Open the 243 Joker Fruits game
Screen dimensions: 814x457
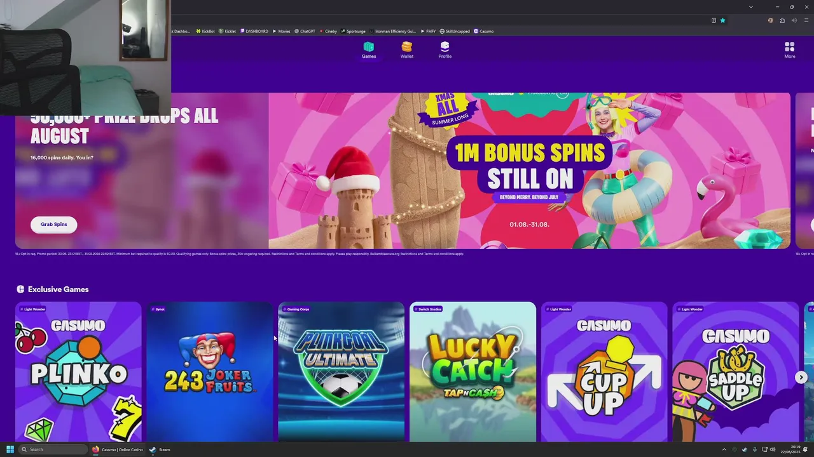210,372
